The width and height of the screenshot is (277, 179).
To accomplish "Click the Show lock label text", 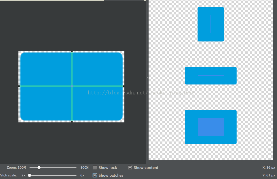I will 108,167.
